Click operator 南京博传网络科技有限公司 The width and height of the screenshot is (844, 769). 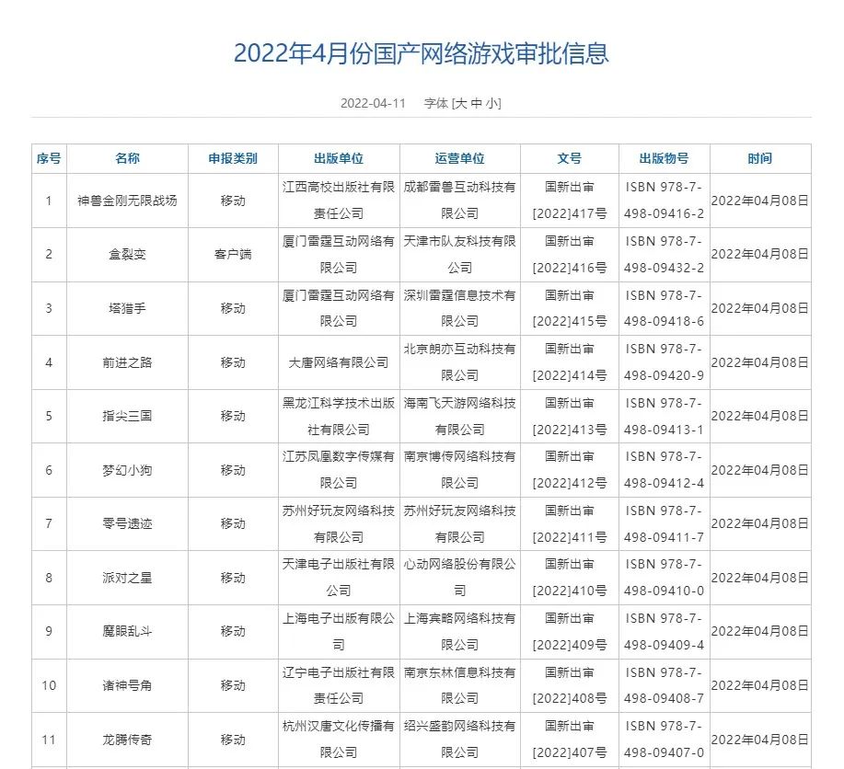pos(459,470)
